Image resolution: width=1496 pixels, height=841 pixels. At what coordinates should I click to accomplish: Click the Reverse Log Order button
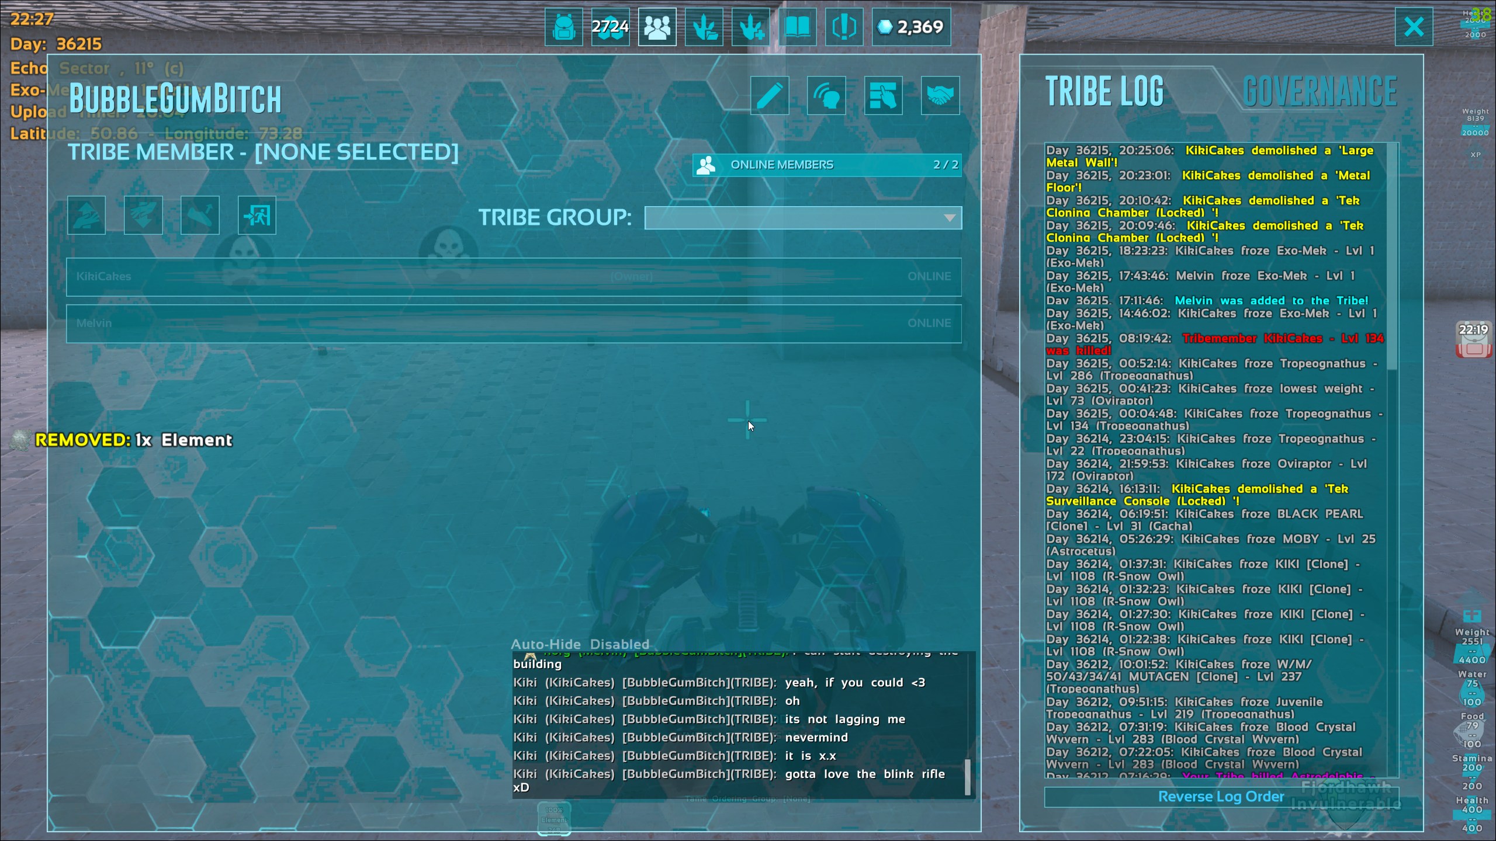click(x=1221, y=797)
